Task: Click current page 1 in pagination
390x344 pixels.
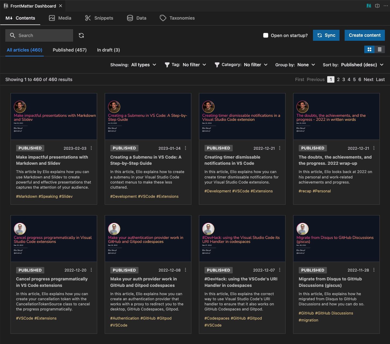Action: pos(331,79)
